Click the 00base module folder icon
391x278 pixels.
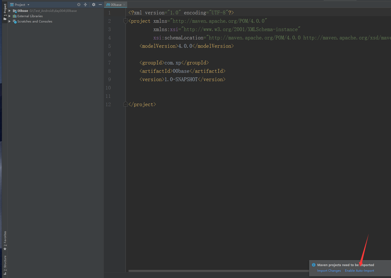15,11
